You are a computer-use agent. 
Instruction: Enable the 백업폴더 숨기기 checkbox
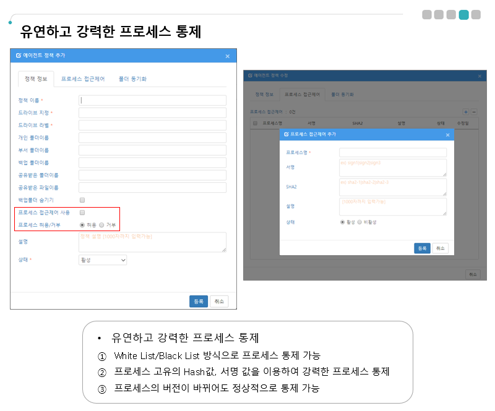(x=82, y=200)
